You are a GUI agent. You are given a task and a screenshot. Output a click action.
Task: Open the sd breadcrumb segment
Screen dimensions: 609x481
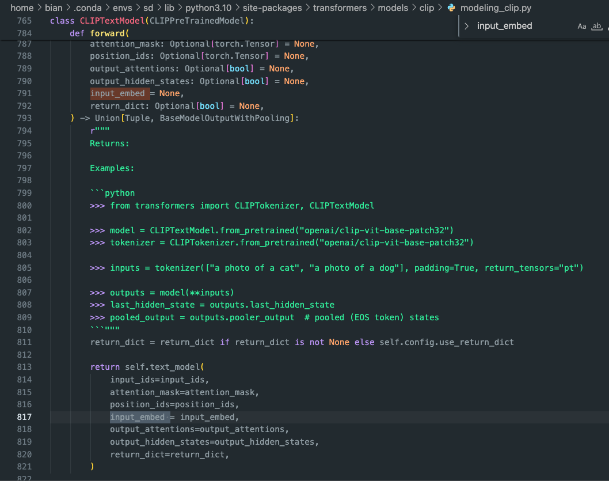[x=149, y=7]
